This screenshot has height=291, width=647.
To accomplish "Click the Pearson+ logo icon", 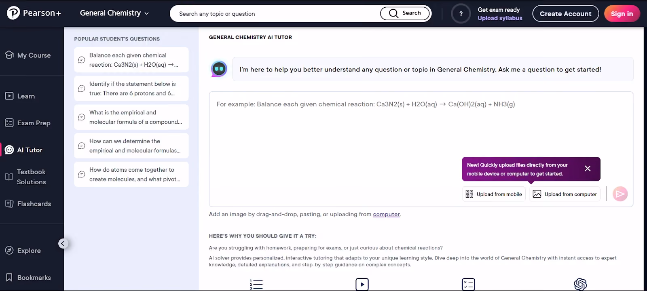I will coord(13,13).
